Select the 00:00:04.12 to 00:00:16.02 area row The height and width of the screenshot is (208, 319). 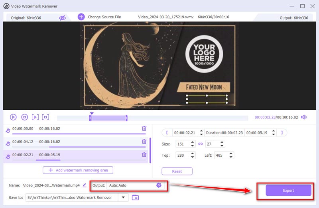(76, 143)
